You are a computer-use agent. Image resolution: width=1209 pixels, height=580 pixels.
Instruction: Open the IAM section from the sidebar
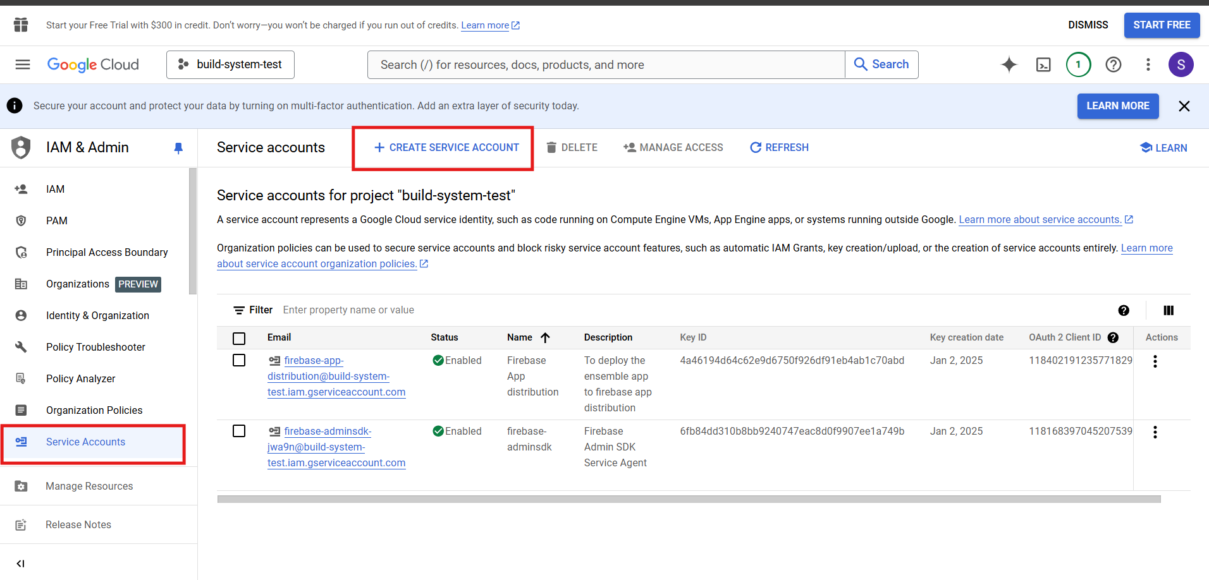(x=55, y=189)
